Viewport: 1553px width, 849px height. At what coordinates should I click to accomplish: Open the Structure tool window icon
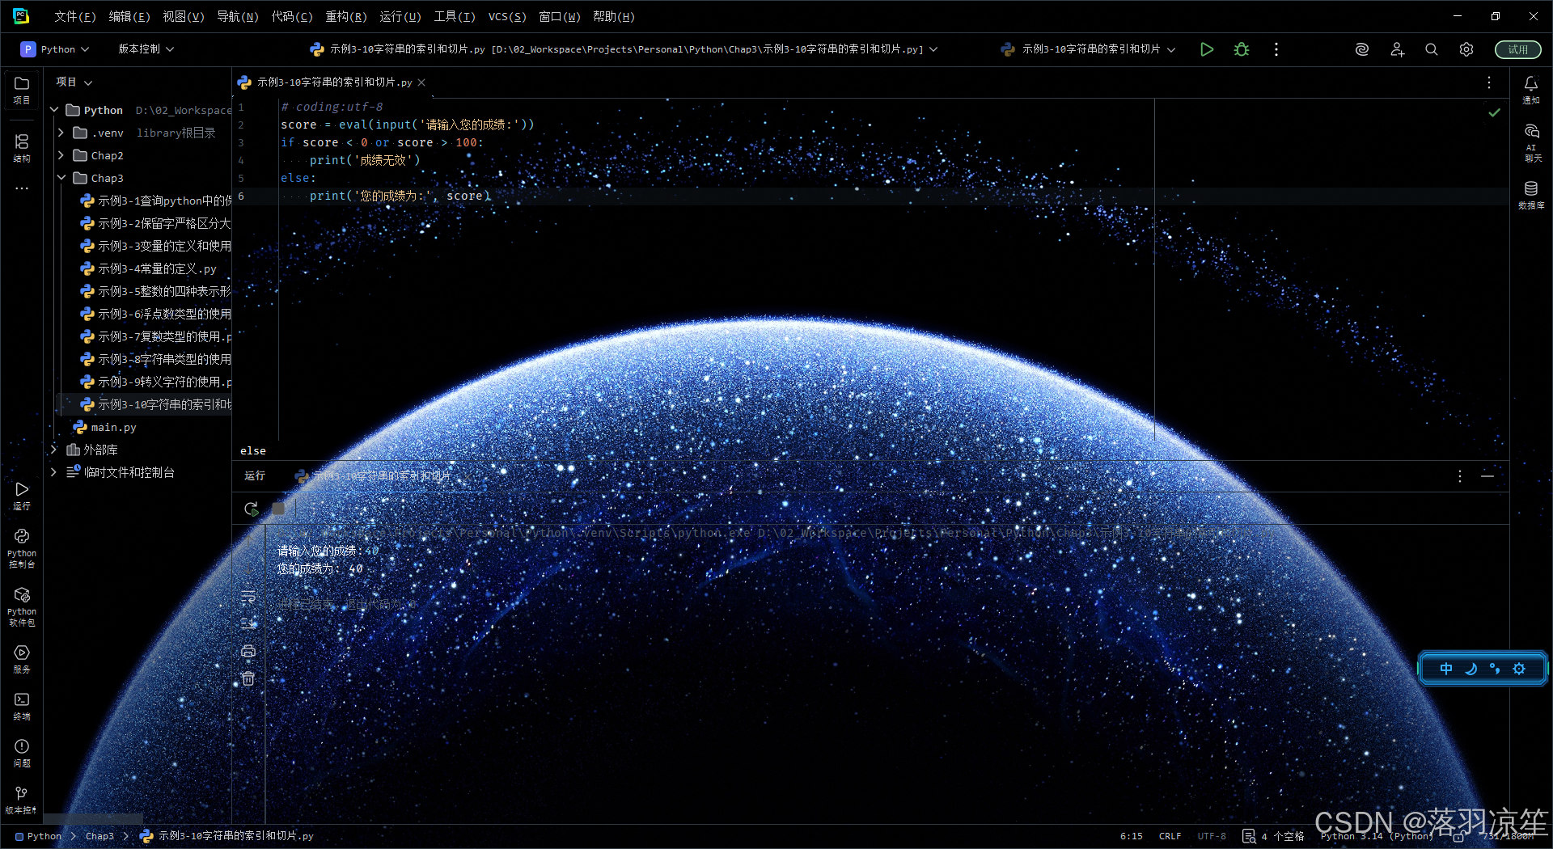point(22,148)
